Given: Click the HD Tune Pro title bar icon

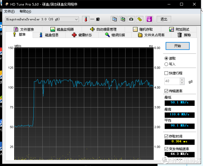Looking at the screenshot, I should [7, 4].
